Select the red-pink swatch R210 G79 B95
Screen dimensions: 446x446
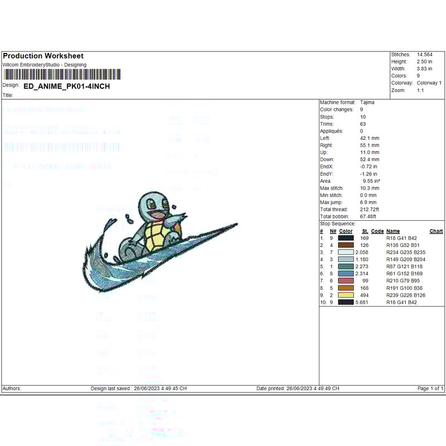tap(346, 281)
